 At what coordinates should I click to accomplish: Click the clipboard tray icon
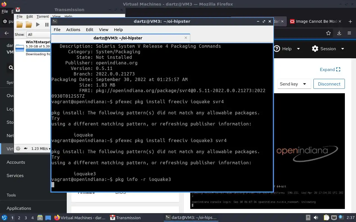coord(326,218)
